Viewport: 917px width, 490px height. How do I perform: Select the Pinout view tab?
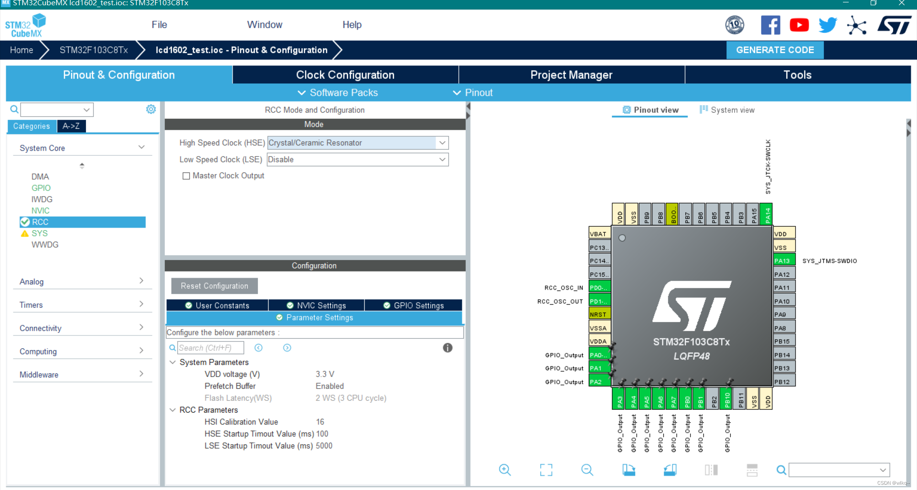tap(650, 110)
